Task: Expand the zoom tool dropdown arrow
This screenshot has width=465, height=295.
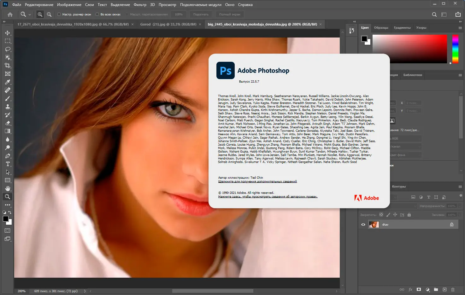Action: (30, 14)
